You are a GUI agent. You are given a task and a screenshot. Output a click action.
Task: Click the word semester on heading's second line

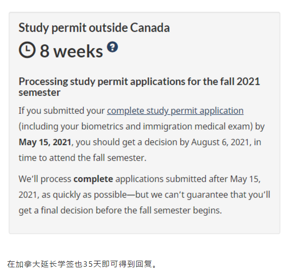[x=39, y=92]
